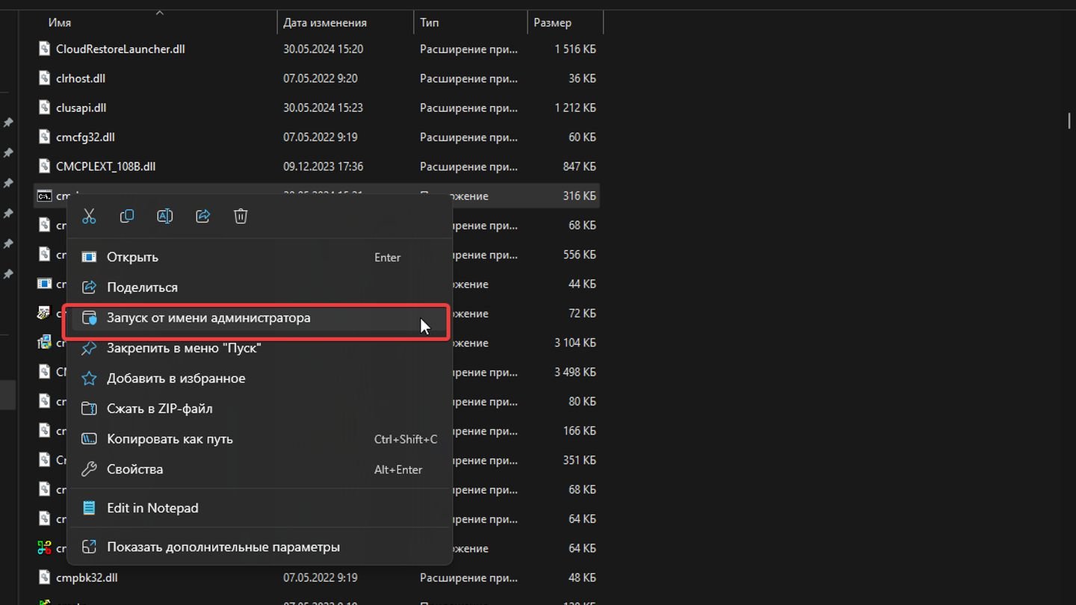Select the file cmpbk32.dll

87,577
